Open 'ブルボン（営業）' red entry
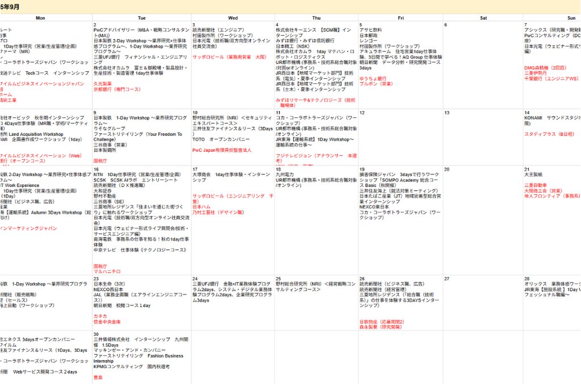 [376, 84]
